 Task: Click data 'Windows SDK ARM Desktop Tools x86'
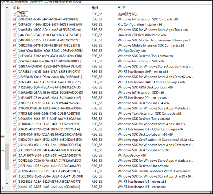click(x=145, y=87)
